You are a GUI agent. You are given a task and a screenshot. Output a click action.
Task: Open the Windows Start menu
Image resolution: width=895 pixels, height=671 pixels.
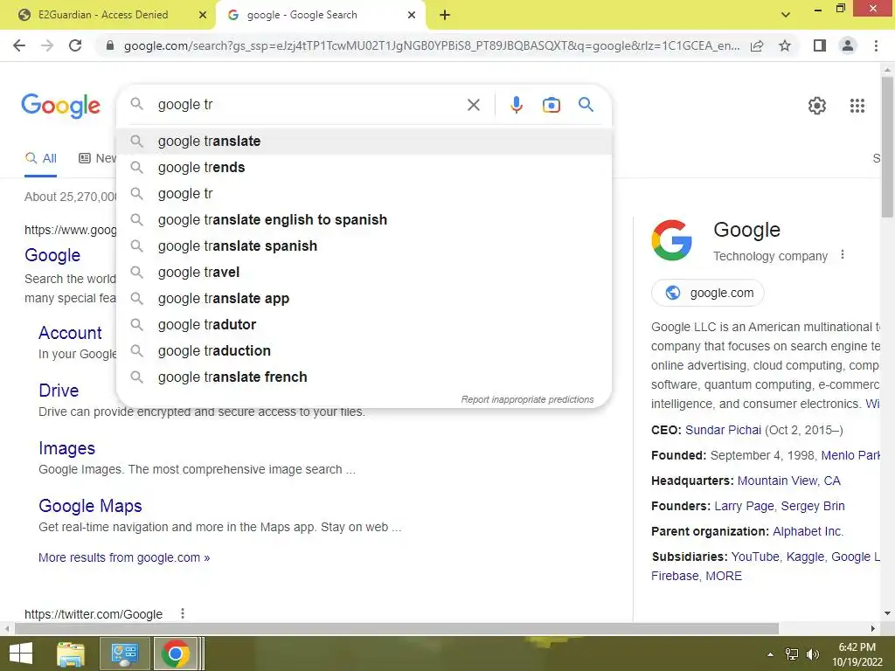click(21, 654)
